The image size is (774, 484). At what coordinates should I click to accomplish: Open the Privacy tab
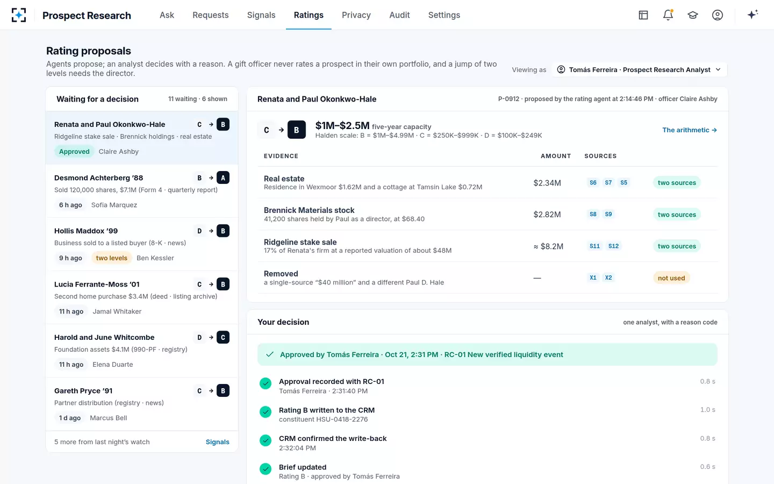point(356,15)
